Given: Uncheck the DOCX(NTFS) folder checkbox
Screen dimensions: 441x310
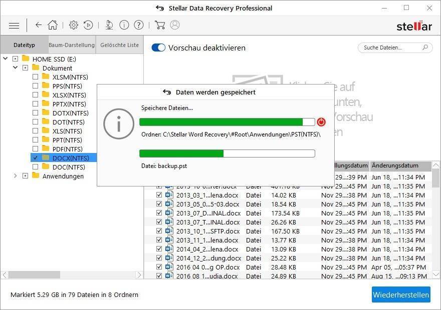Looking at the screenshot, I should pyautogui.click(x=35, y=158).
